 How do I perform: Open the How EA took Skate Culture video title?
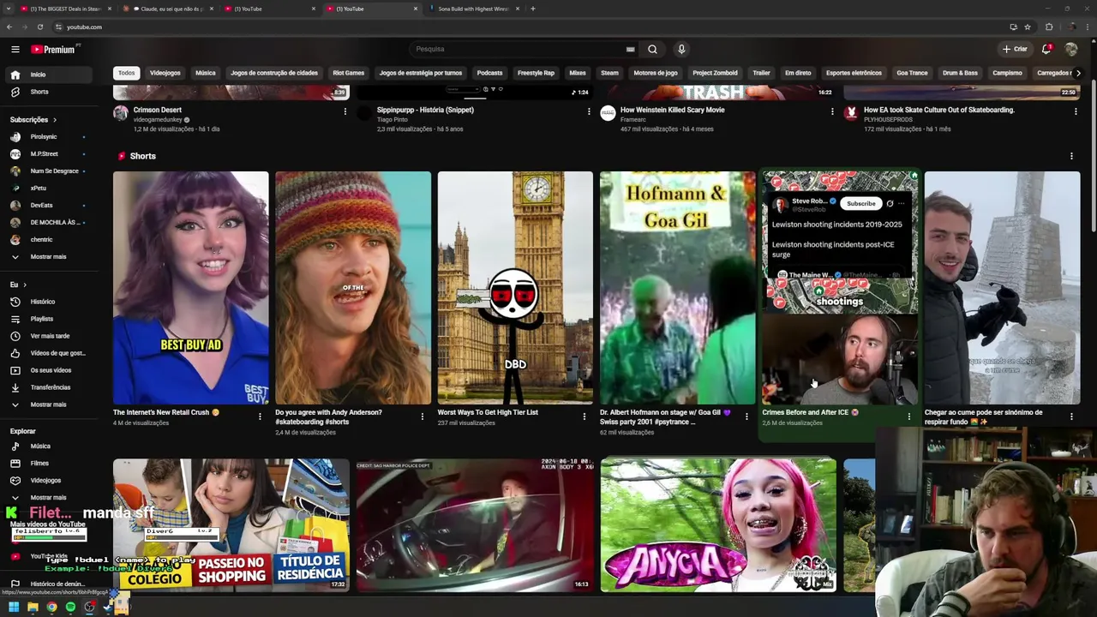pyautogui.click(x=939, y=110)
